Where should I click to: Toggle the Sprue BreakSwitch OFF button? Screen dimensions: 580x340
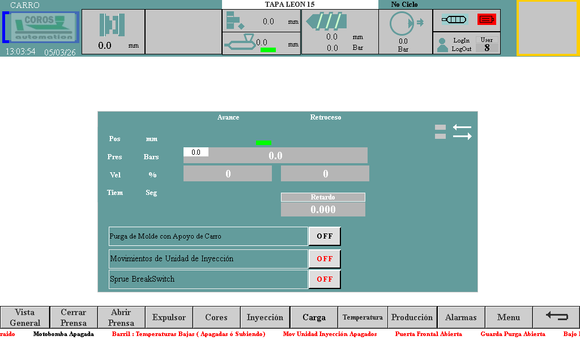(x=325, y=279)
